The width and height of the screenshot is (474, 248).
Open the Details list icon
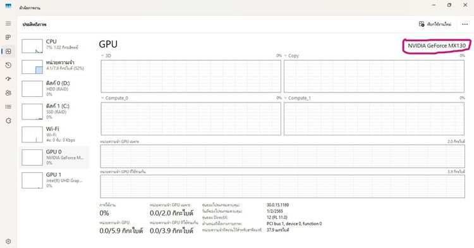click(8, 106)
